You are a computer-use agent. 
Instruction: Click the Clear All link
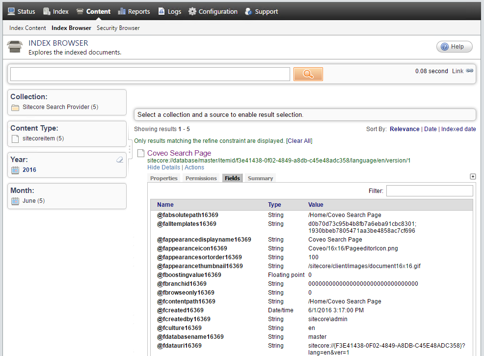[x=299, y=140]
